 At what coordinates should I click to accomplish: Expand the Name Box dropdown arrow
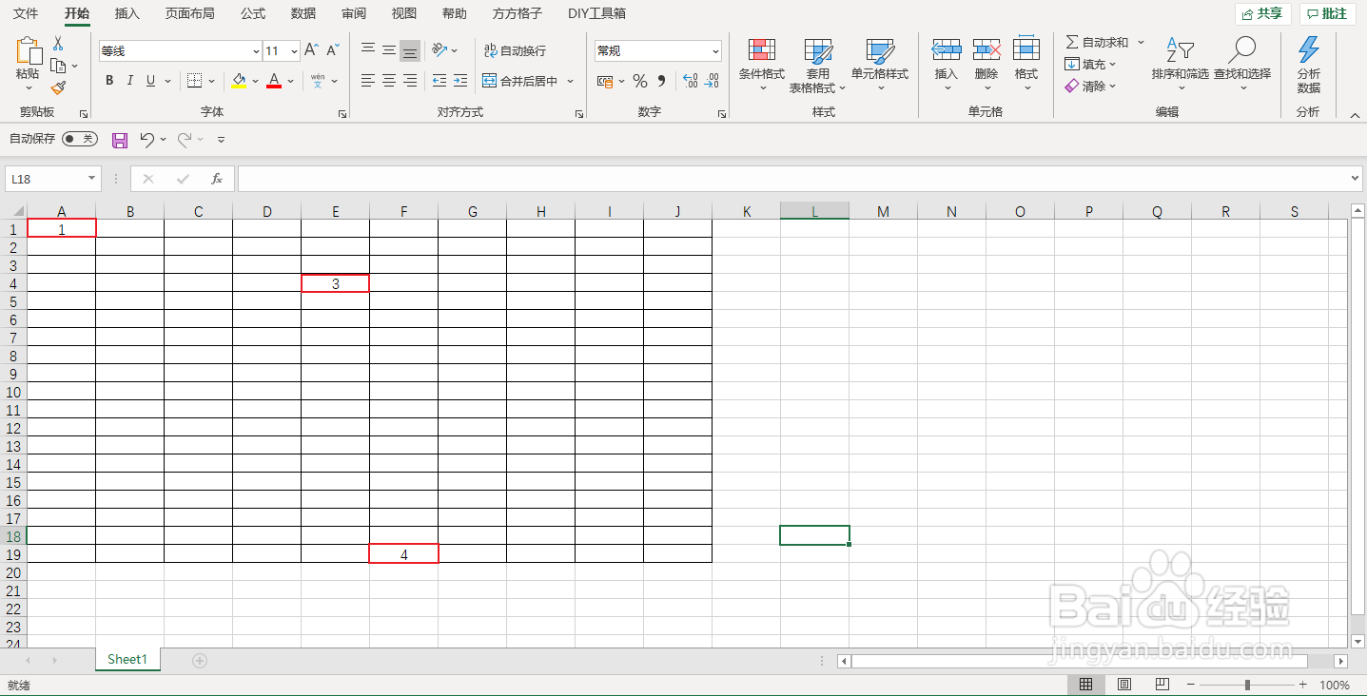click(x=92, y=179)
